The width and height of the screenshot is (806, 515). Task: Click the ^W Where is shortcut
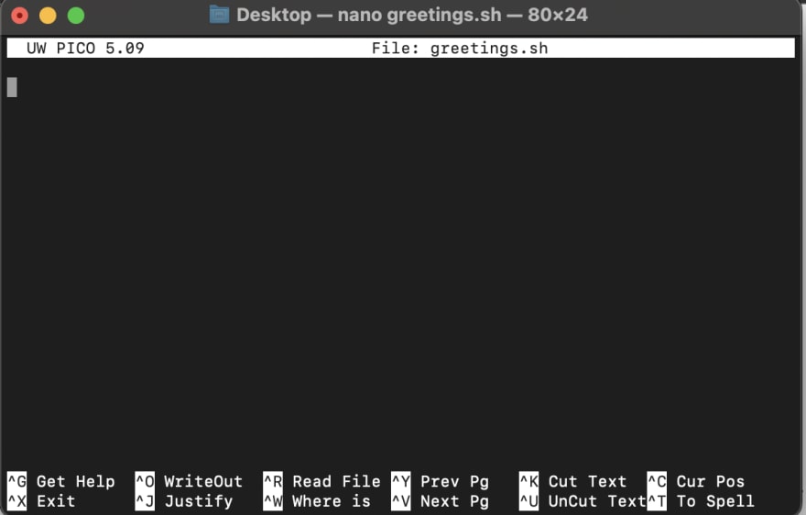coord(317,501)
